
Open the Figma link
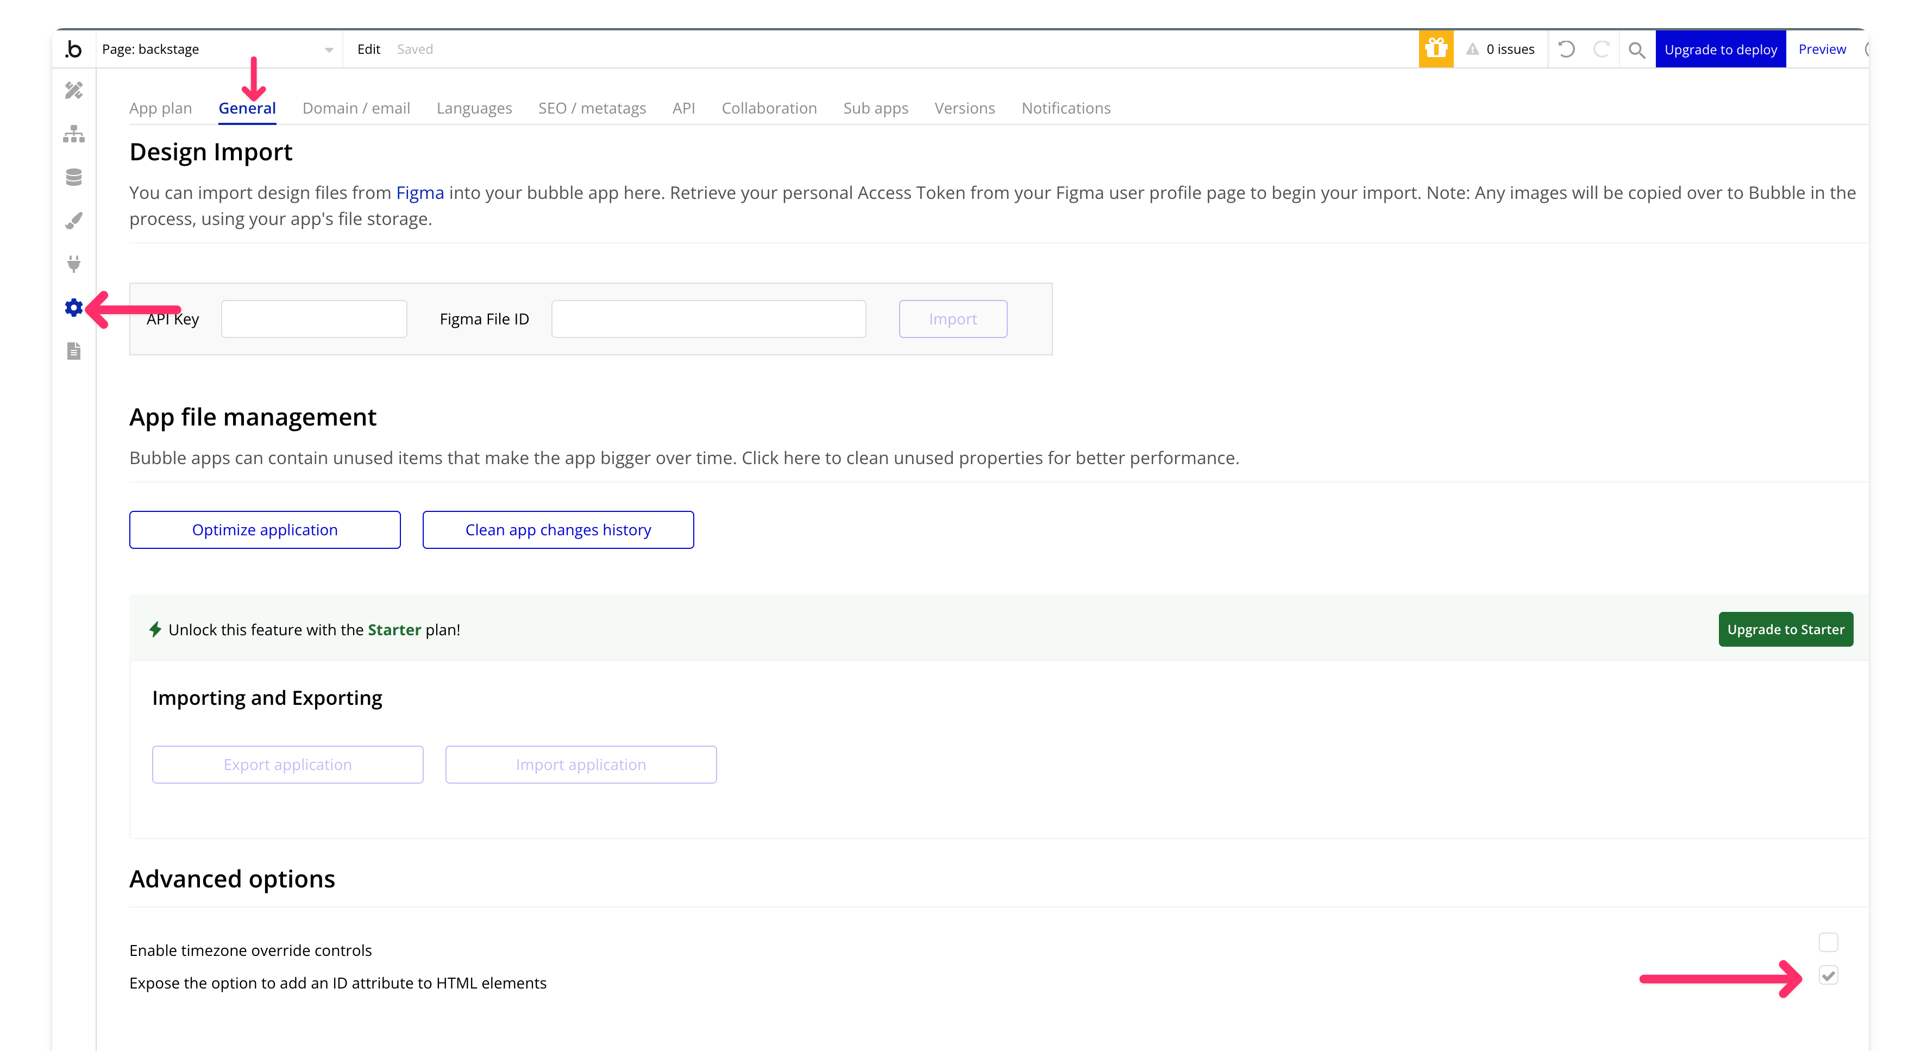pos(420,192)
